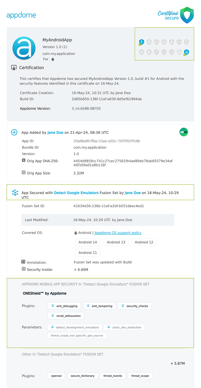
Task: Click the grey user profile shield badge
Action: click(172, 42)
